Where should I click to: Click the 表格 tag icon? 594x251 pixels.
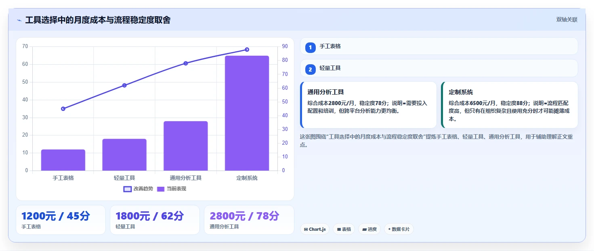point(339,229)
